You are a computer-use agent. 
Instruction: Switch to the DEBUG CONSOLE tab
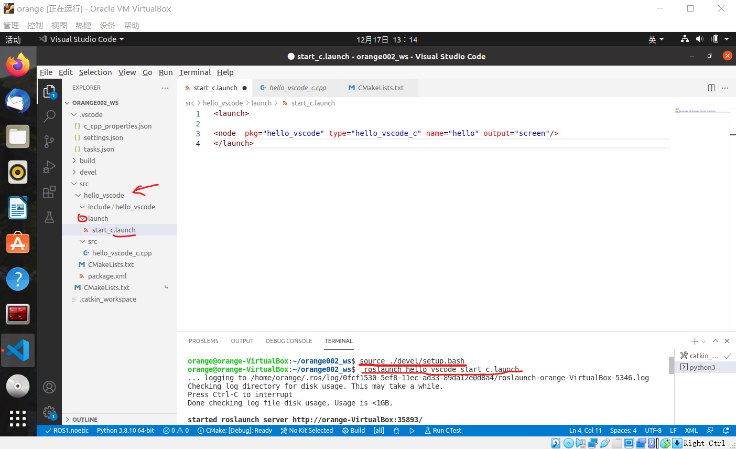pyautogui.click(x=289, y=341)
